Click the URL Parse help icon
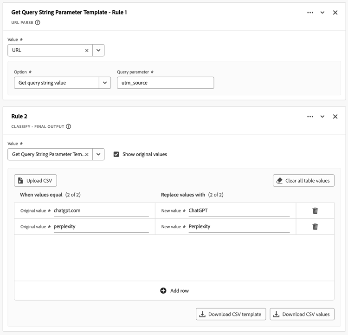348x335 pixels. point(38,22)
